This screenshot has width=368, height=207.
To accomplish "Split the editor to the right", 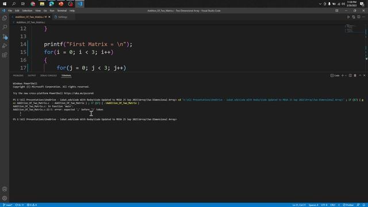I will pos(359,17).
